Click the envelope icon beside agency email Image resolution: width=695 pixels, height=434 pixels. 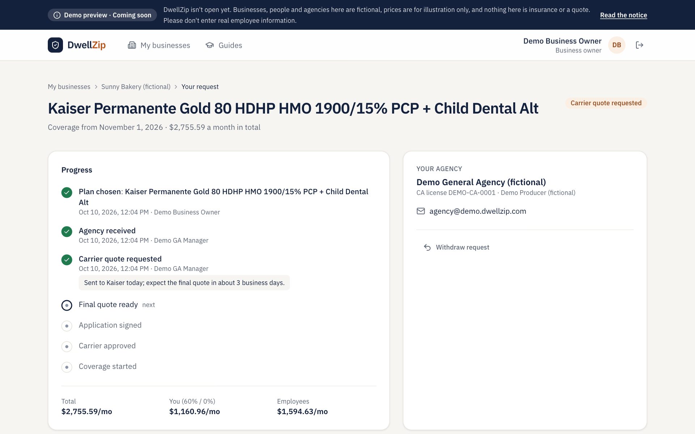tap(421, 211)
